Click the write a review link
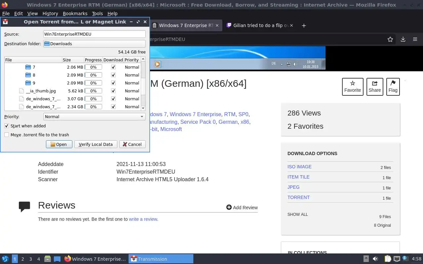The image size is (423, 264). pyautogui.click(x=143, y=219)
